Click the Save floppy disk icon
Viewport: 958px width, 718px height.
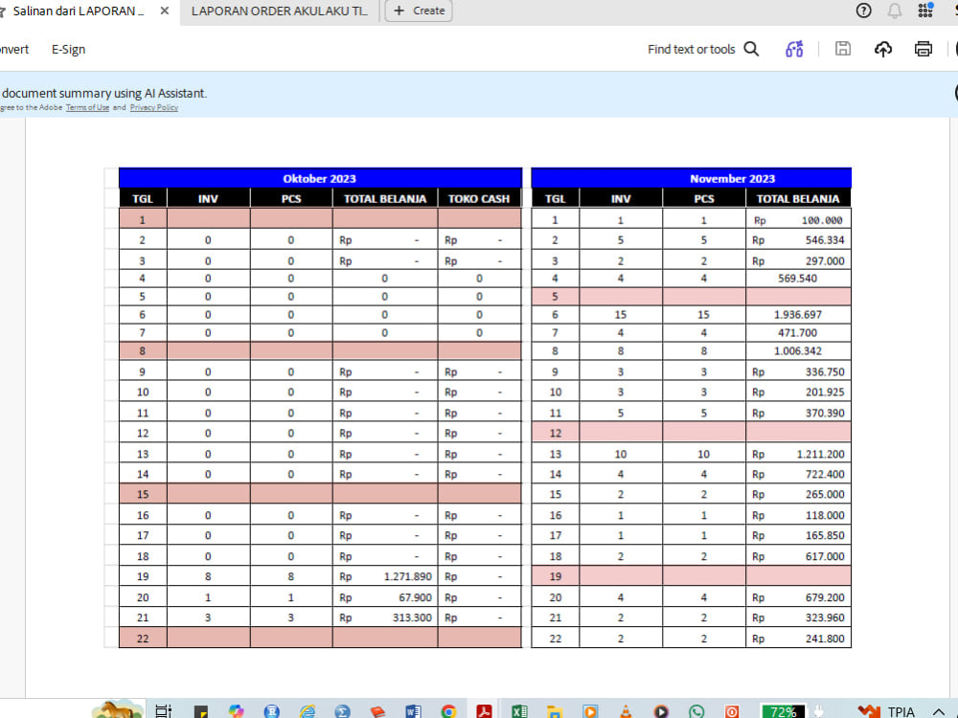coord(842,49)
